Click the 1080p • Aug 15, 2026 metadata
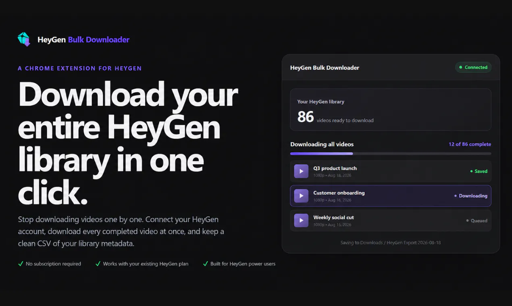 (x=332, y=225)
